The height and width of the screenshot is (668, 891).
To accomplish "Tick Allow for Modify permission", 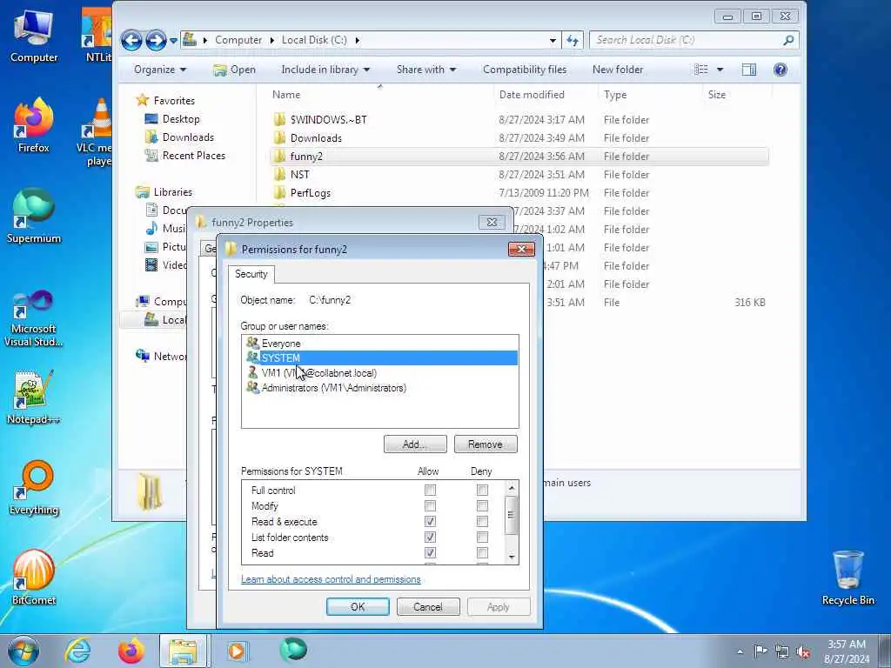I will [x=430, y=505].
